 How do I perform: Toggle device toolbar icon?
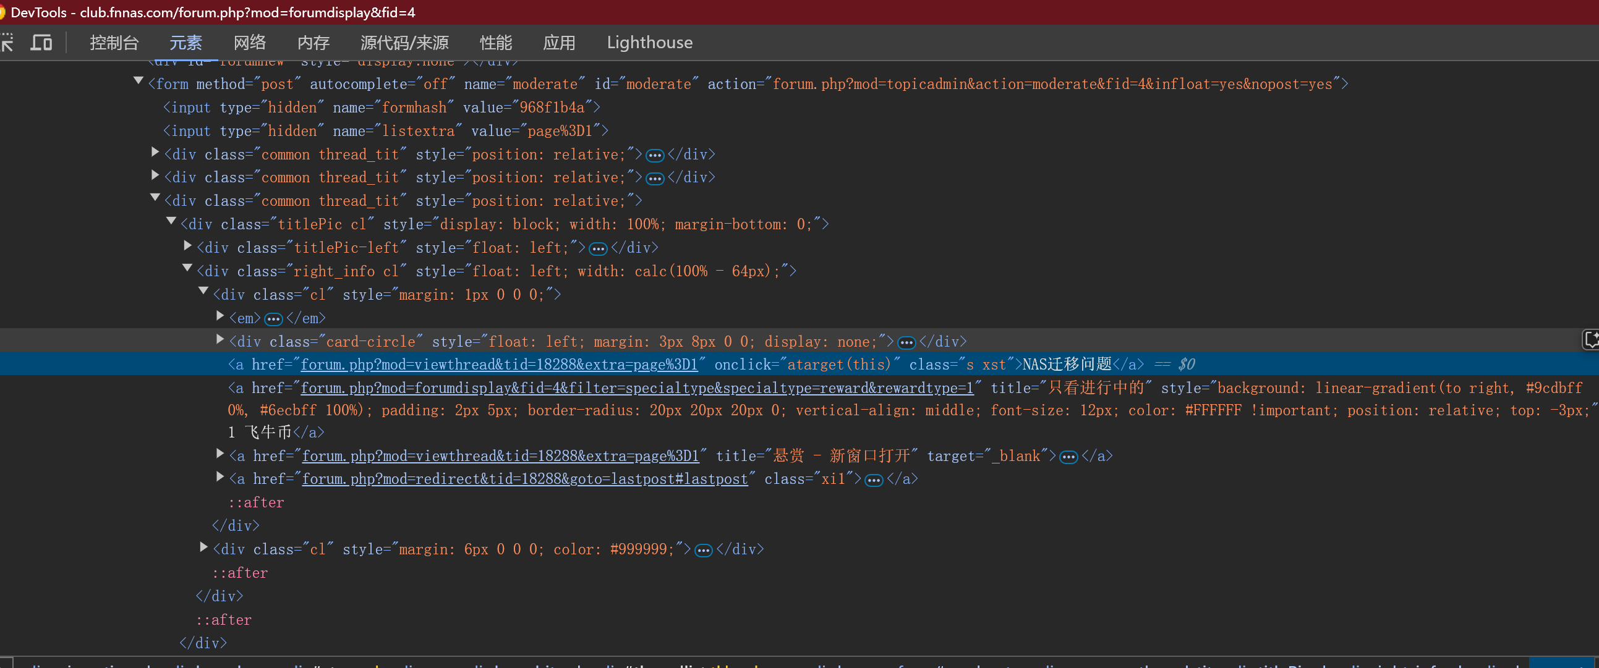pyautogui.click(x=41, y=42)
